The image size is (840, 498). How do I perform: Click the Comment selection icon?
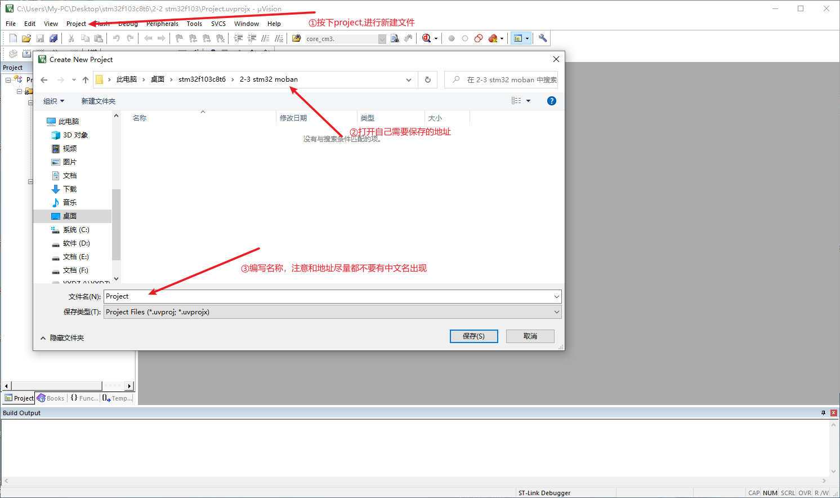pyautogui.click(x=265, y=38)
